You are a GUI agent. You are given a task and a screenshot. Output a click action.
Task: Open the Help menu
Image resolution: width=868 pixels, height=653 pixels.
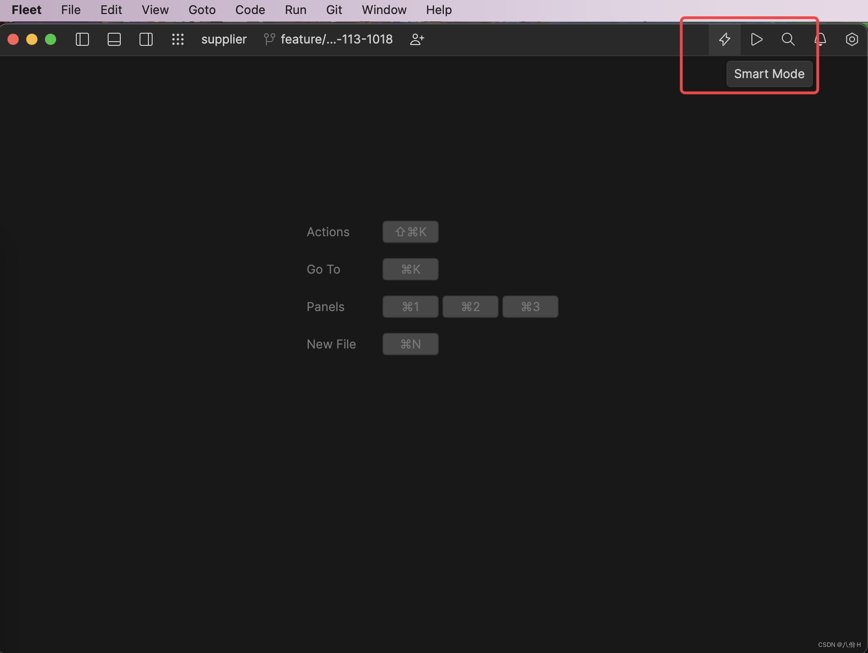[439, 10]
